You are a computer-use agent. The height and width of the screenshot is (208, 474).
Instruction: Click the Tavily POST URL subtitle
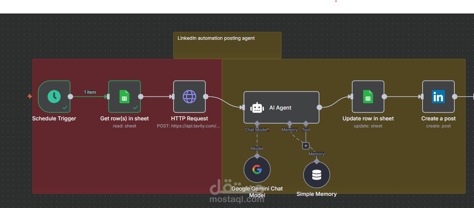coord(189,126)
